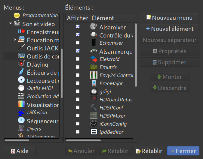This screenshot has width=203, height=159.
Task: Select the Outils MIDI menu entry
Action: point(40,88)
